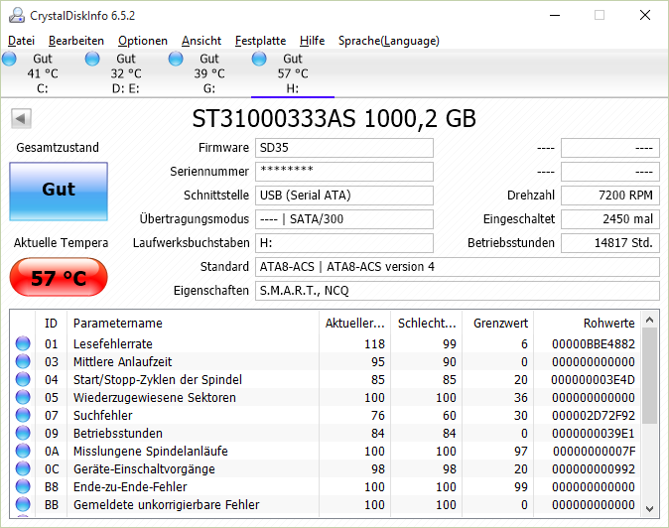Click status orb of Mittlere Anlaufzeit row
Viewport: 669px width, 528px height.
tap(23, 361)
